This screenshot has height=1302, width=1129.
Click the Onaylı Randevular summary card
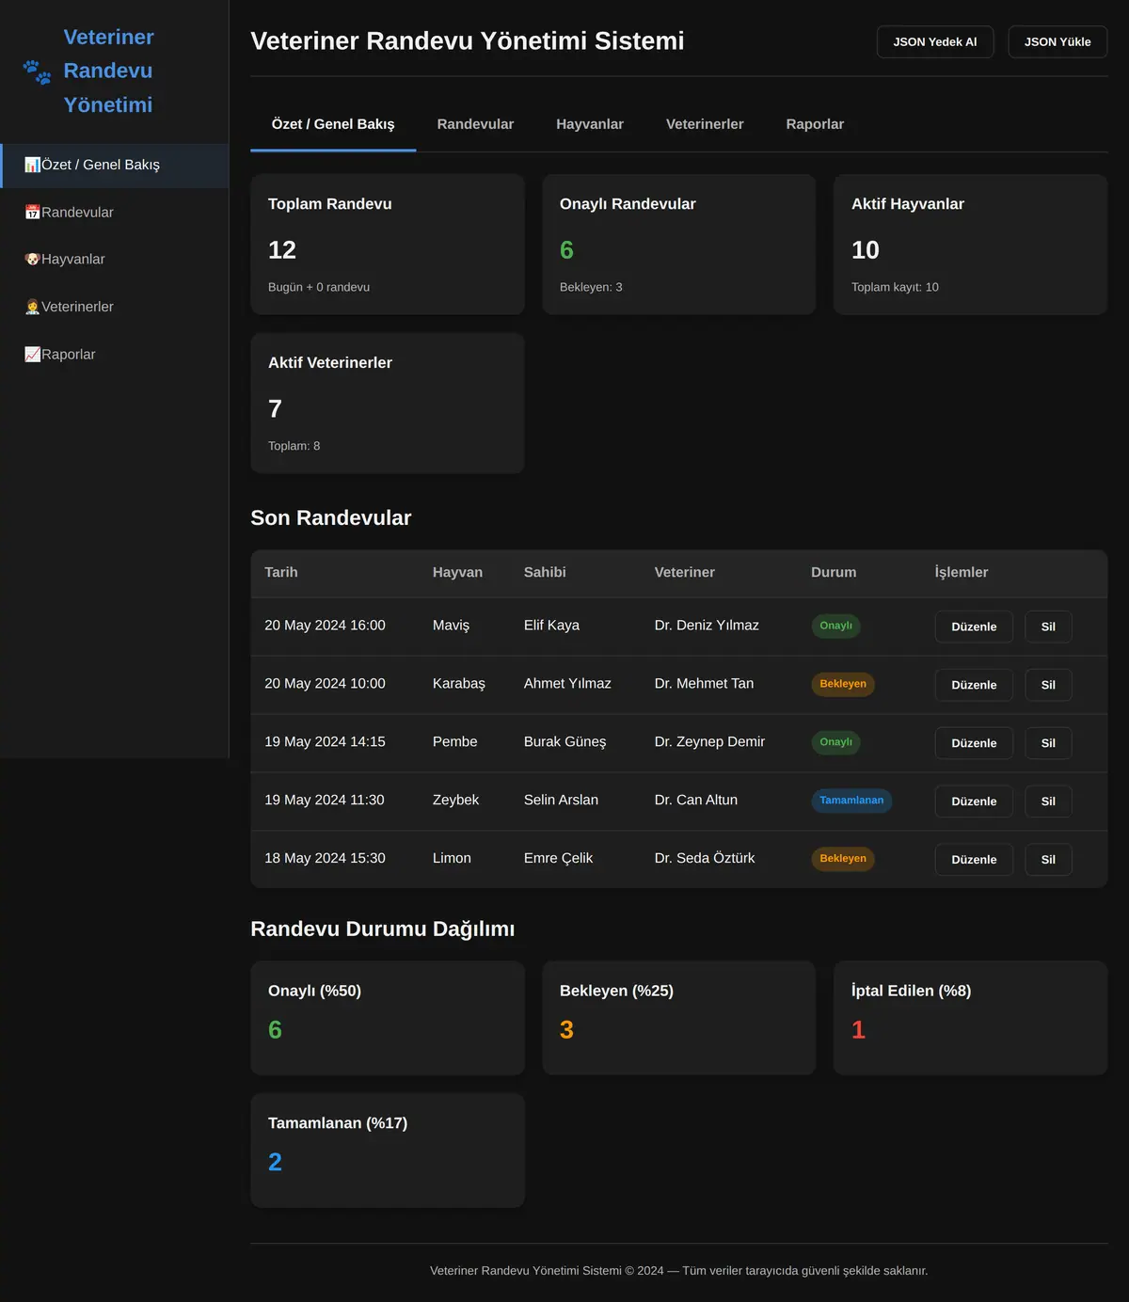tap(679, 245)
